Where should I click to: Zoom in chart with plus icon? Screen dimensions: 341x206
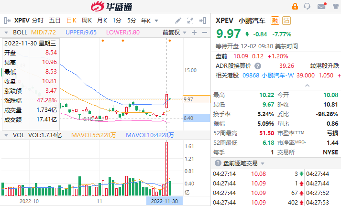point(194,33)
